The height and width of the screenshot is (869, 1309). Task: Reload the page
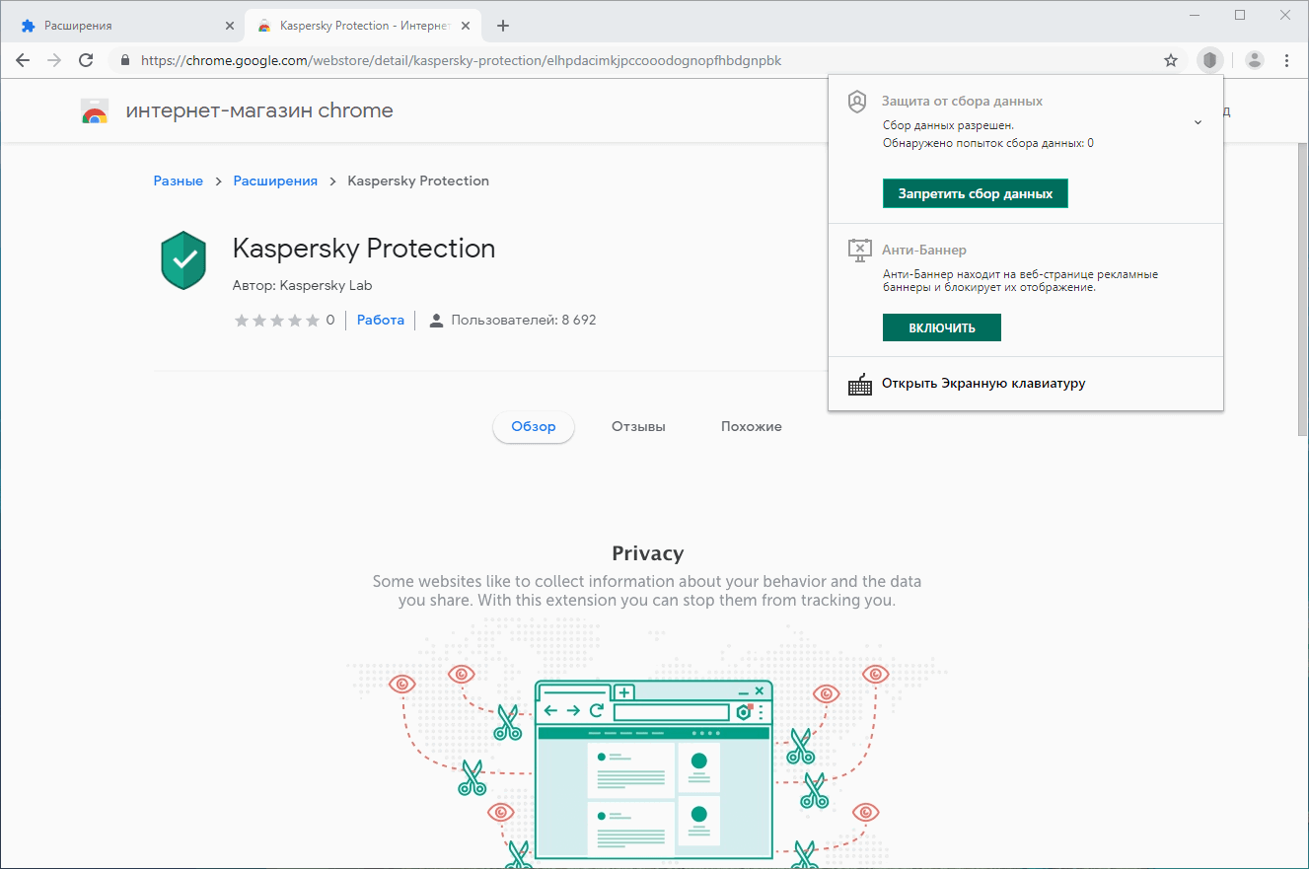[86, 60]
